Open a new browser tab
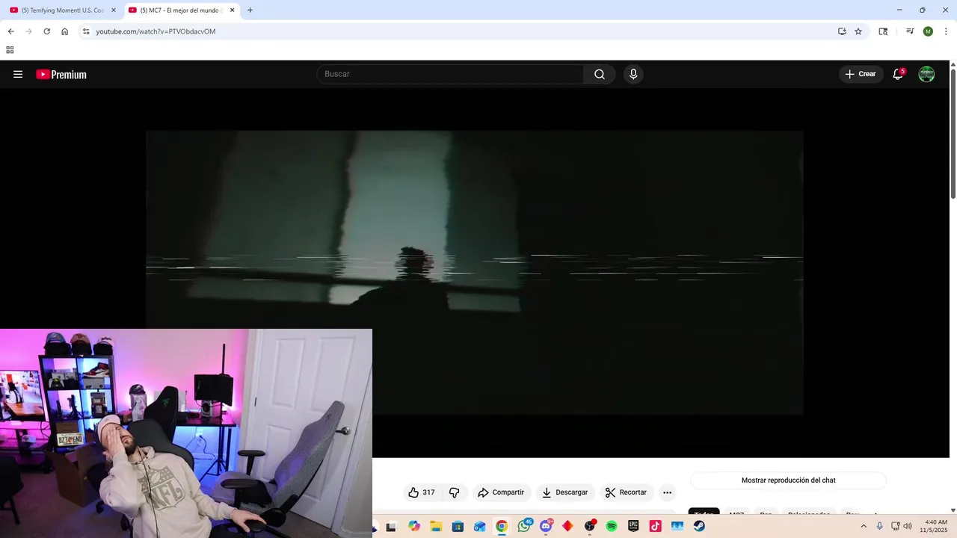Viewport: 957px width, 538px height. point(250,10)
